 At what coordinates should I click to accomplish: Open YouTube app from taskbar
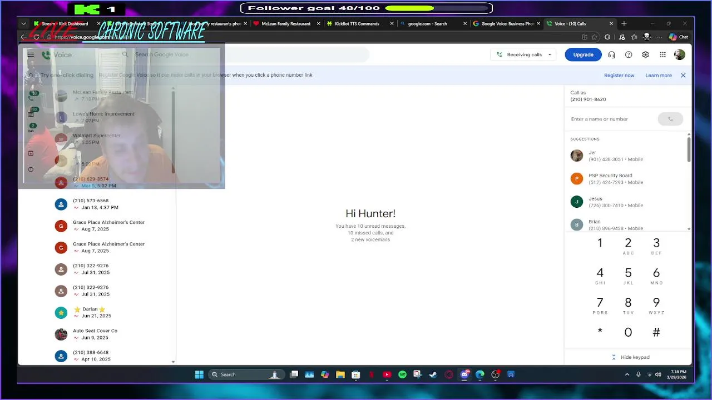[387, 374]
